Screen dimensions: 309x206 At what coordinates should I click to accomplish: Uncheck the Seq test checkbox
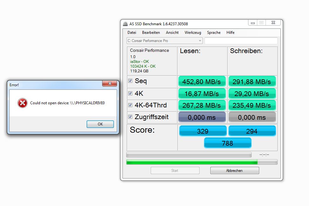130,81
